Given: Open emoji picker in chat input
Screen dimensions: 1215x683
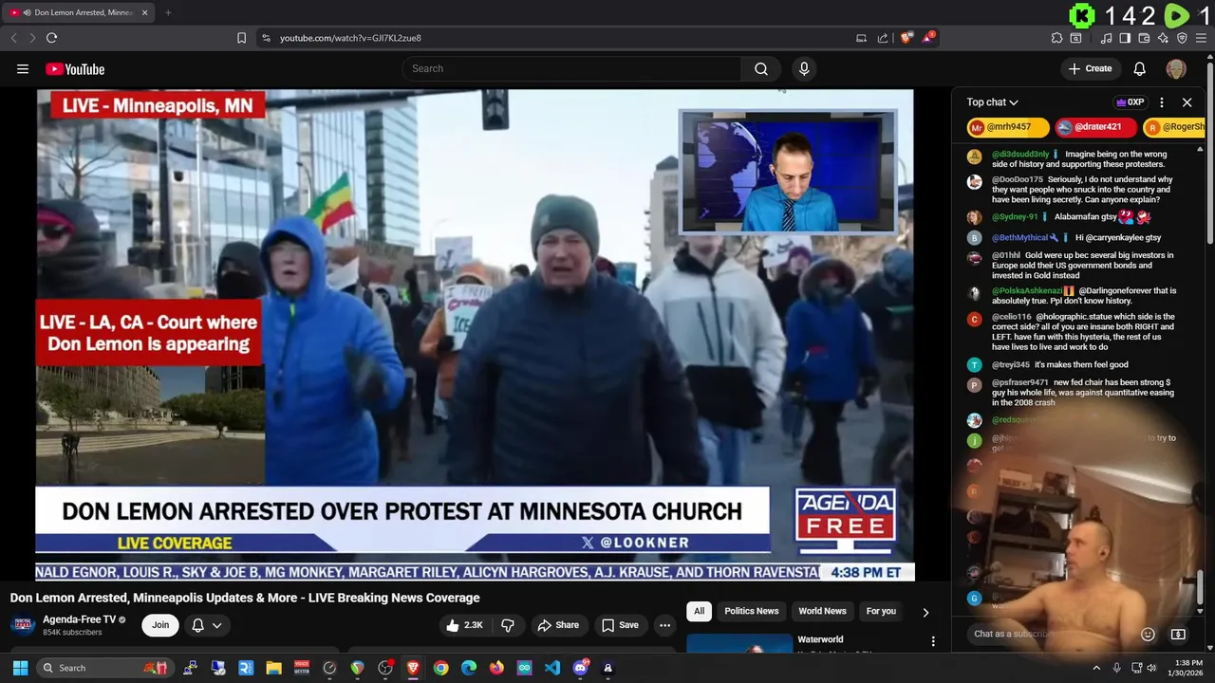Looking at the screenshot, I should pos(1148,634).
